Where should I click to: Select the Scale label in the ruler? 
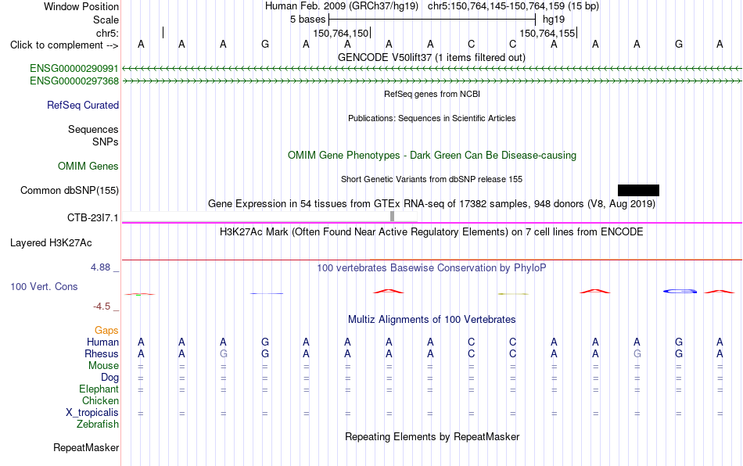(106, 20)
